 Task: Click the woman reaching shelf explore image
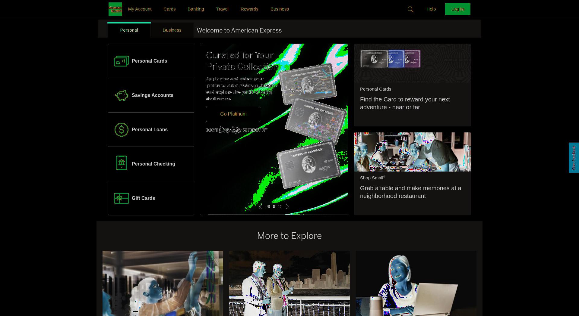point(163,283)
